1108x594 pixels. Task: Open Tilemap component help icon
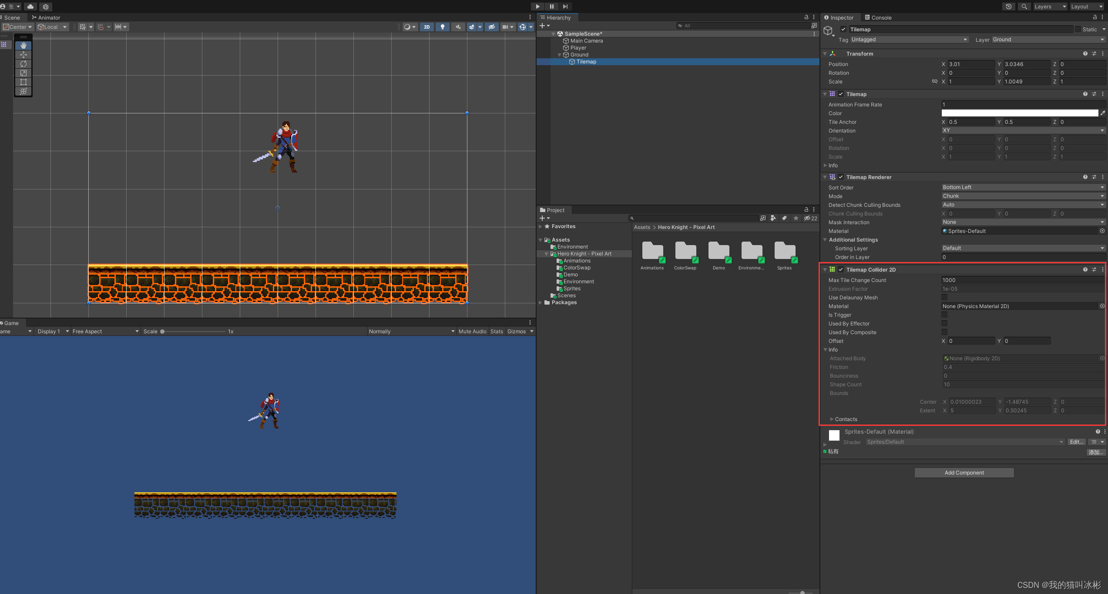point(1085,94)
